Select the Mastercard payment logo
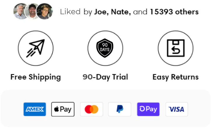The width and height of the screenshot is (211, 129). pyautogui.click(x=92, y=109)
